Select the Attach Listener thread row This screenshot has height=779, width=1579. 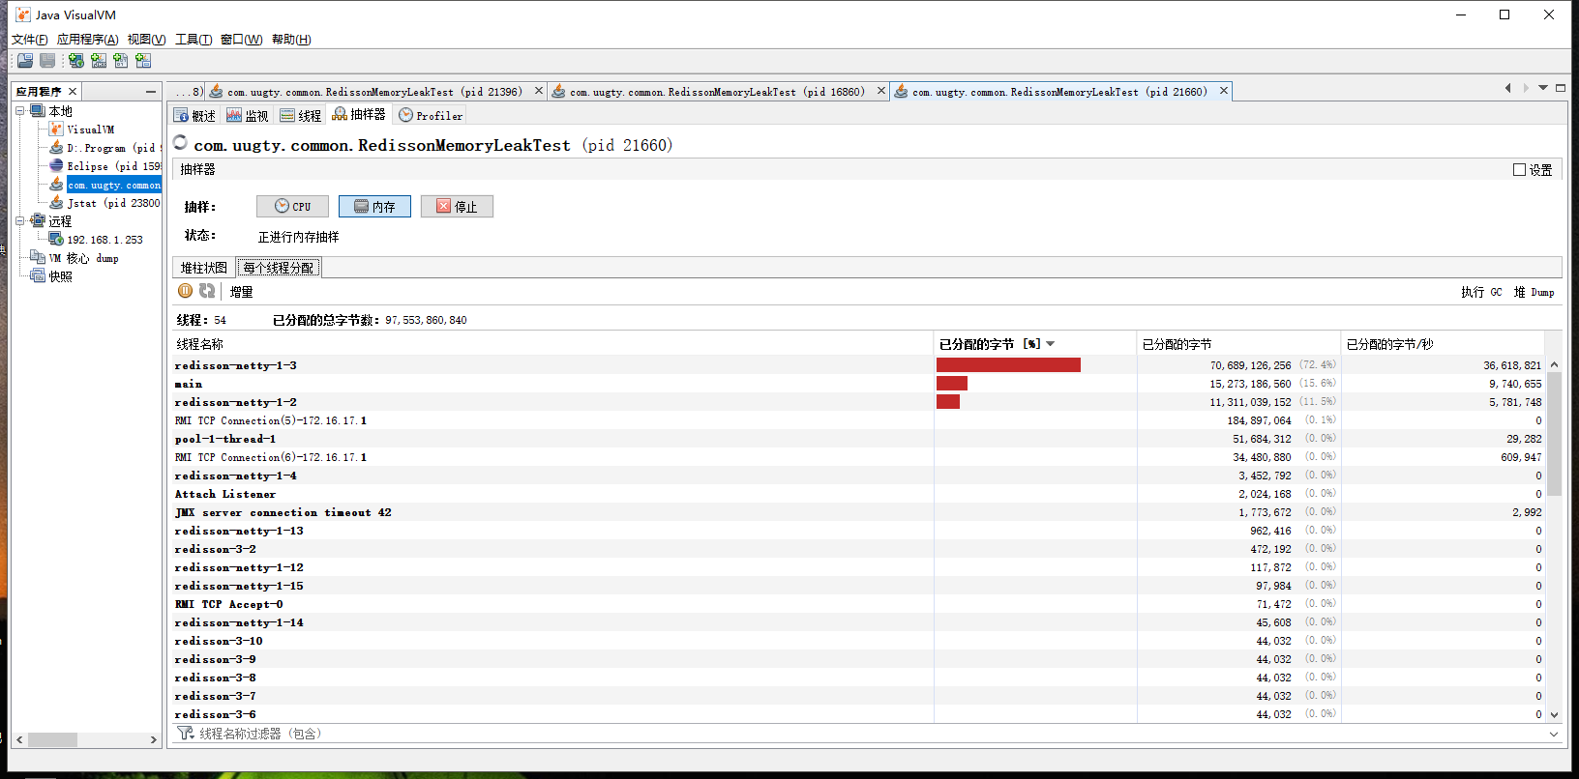pyautogui.click(x=859, y=494)
